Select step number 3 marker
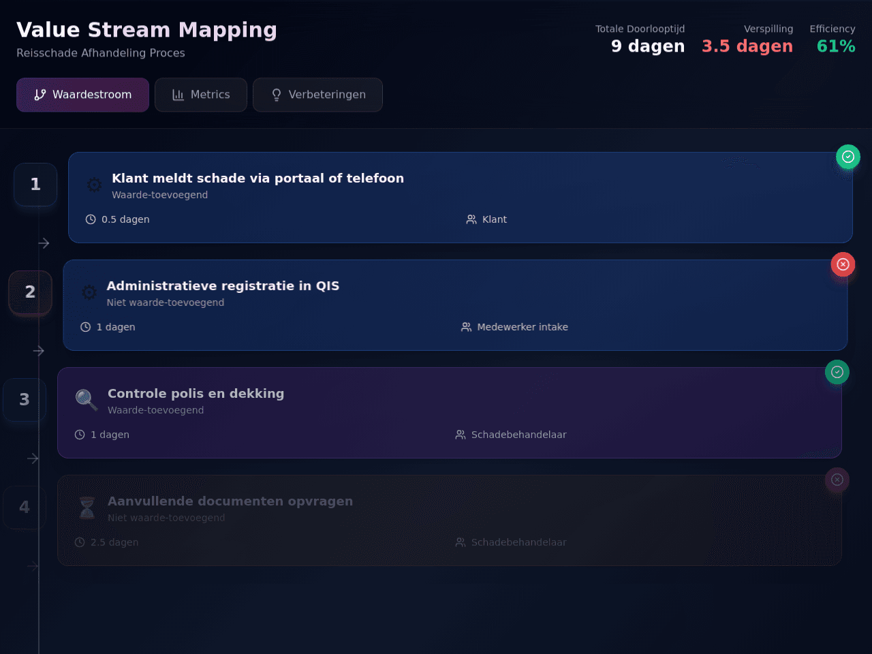 tap(25, 400)
